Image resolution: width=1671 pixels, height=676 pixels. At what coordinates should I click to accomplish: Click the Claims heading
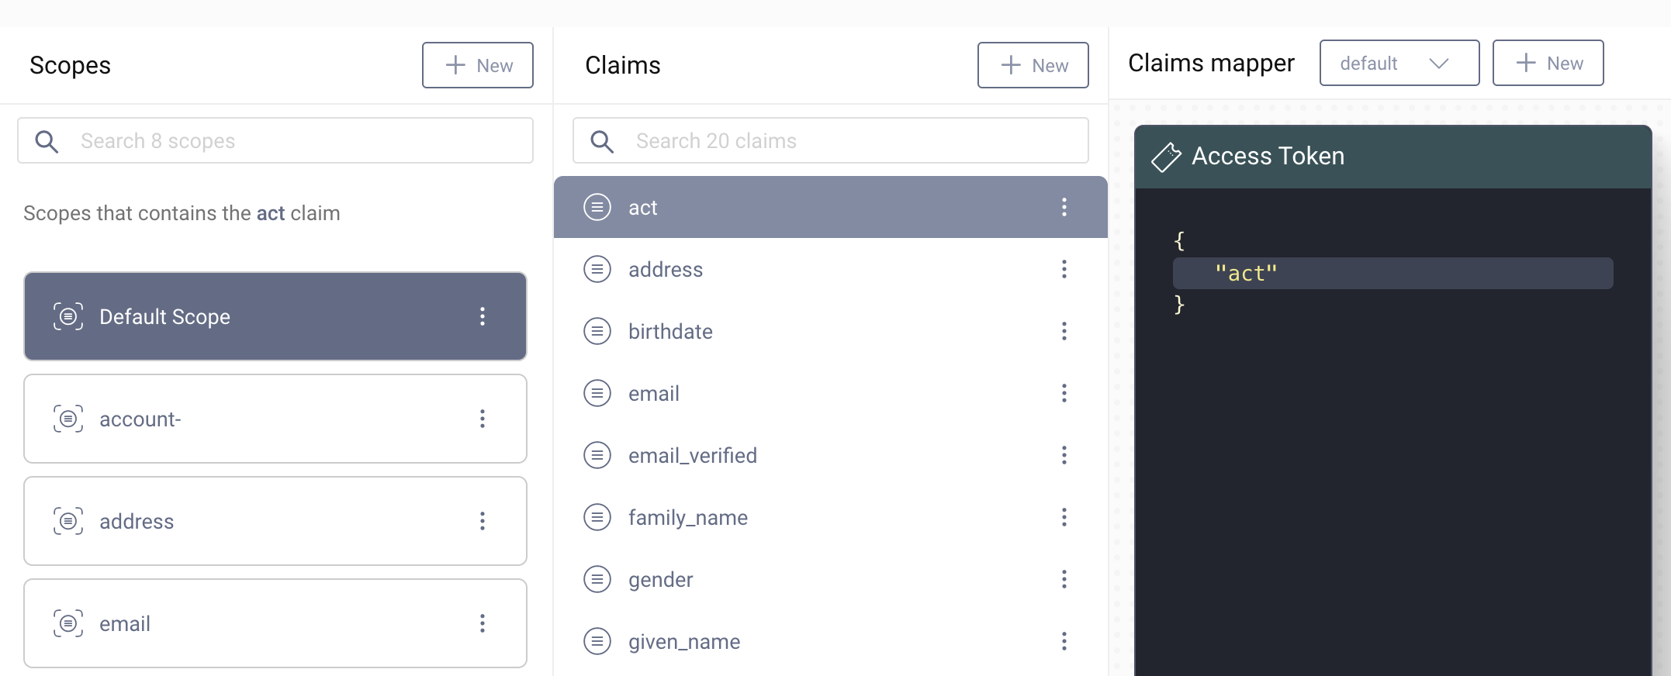[623, 65]
